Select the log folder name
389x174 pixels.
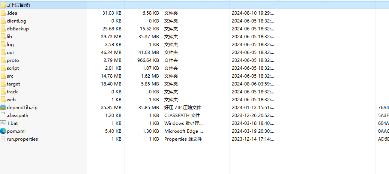pos(10,45)
